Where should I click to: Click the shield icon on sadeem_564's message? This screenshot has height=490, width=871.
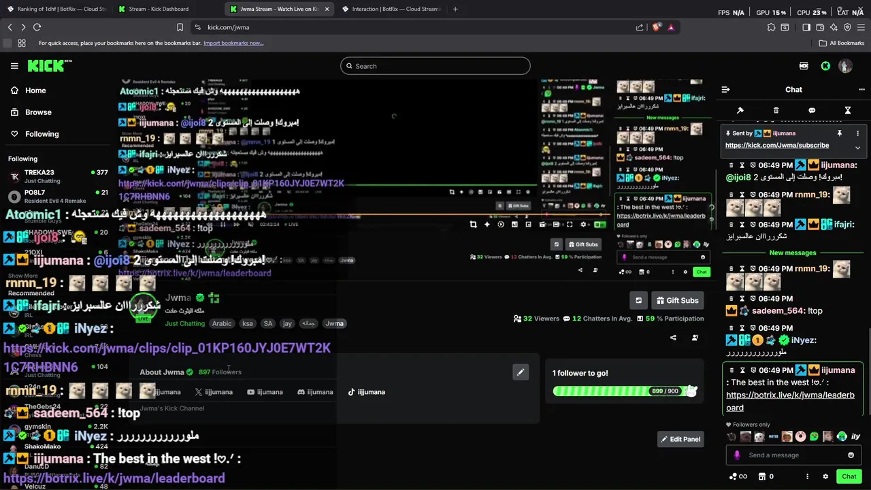(753, 298)
